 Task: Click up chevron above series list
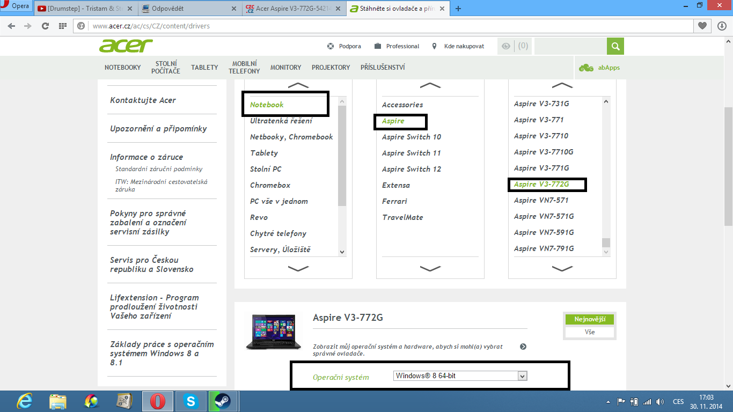430,85
